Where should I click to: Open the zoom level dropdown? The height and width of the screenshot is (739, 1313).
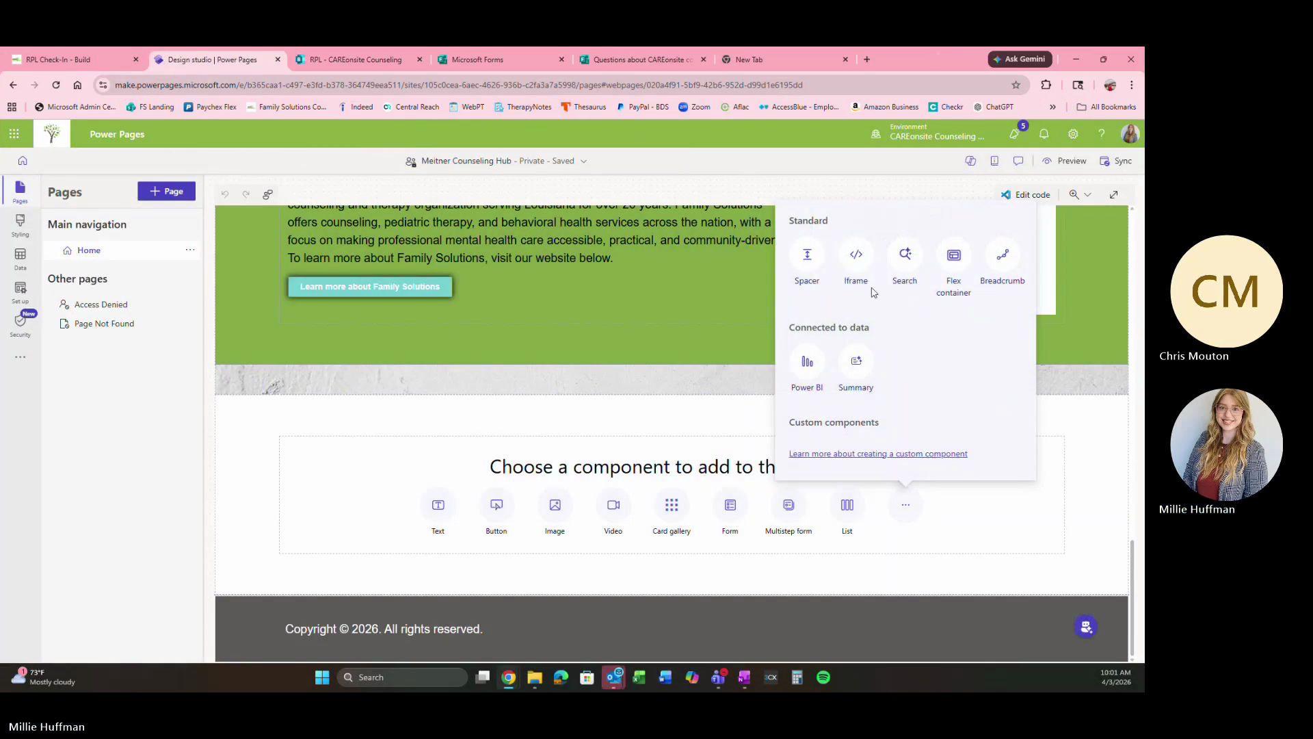pyautogui.click(x=1080, y=194)
